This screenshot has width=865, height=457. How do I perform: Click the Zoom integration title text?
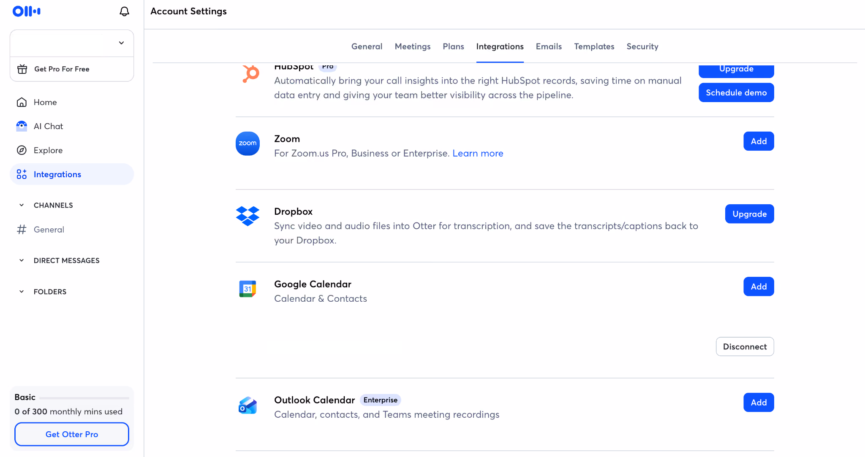tap(287, 139)
